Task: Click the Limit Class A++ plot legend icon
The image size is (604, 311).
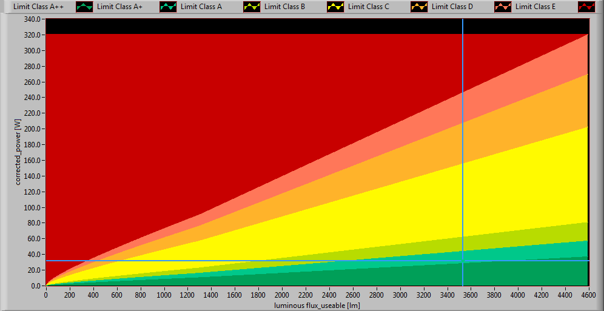Action: point(86,7)
